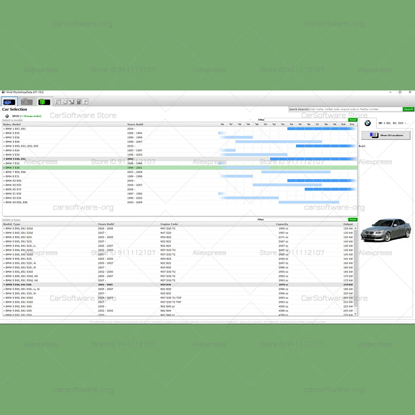Image resolution: width=415 pixels, height=415 pixels.
Task: Click the BMW logo tab in right panel
Action: 368,123
